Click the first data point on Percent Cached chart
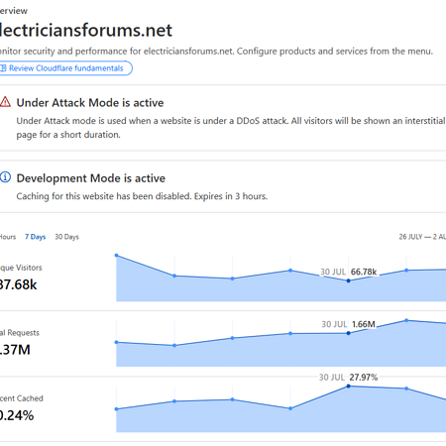 click(116, 409)
